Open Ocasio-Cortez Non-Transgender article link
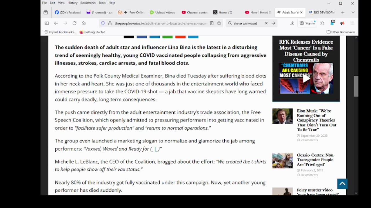The image size is (371, 208). point(315,160)
